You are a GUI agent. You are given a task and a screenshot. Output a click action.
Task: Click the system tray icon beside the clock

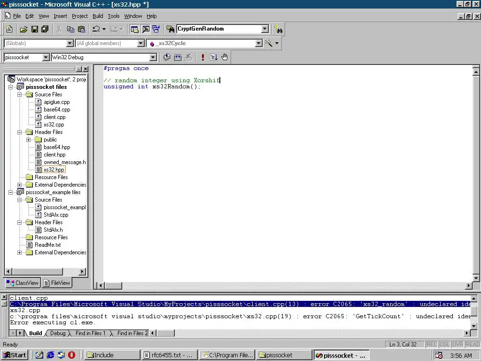coord(439,355)
